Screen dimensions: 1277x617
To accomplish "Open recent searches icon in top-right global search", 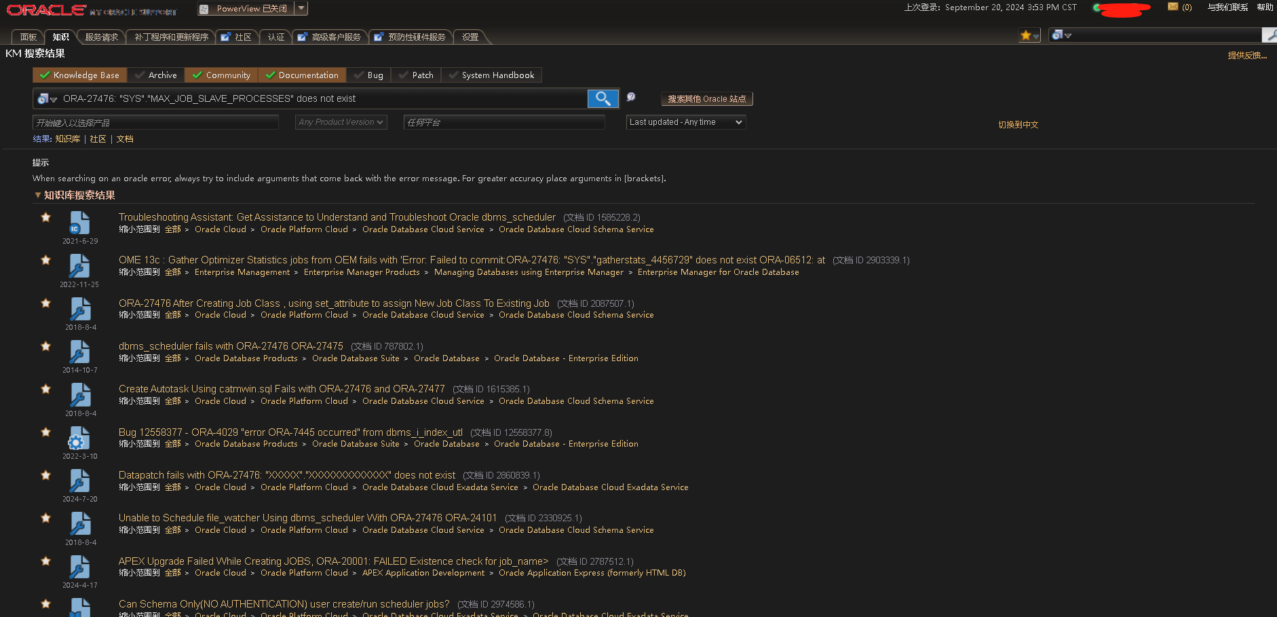I will click(x=1061, y=35).
